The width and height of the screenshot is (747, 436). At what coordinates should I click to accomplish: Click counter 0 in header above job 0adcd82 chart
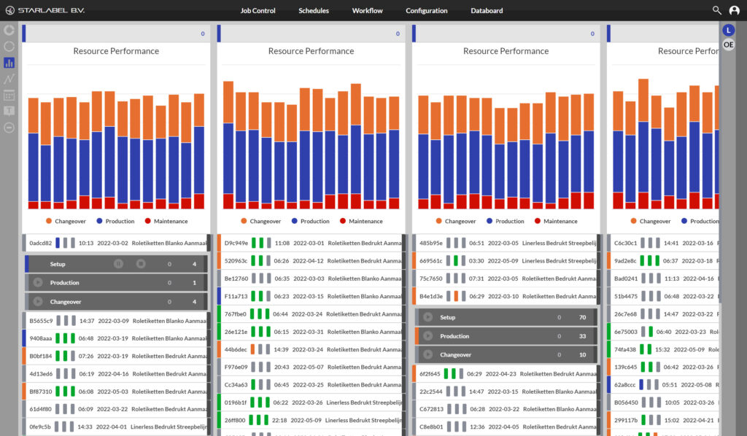203,34
